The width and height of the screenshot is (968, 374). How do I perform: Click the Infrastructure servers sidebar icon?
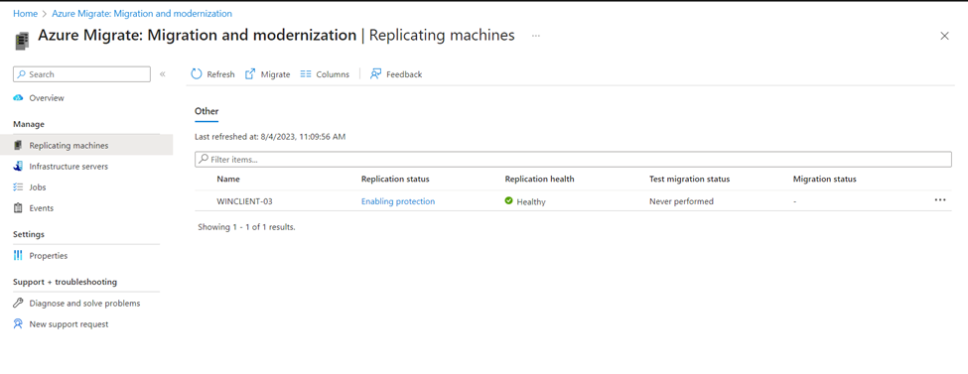[18, 167]
